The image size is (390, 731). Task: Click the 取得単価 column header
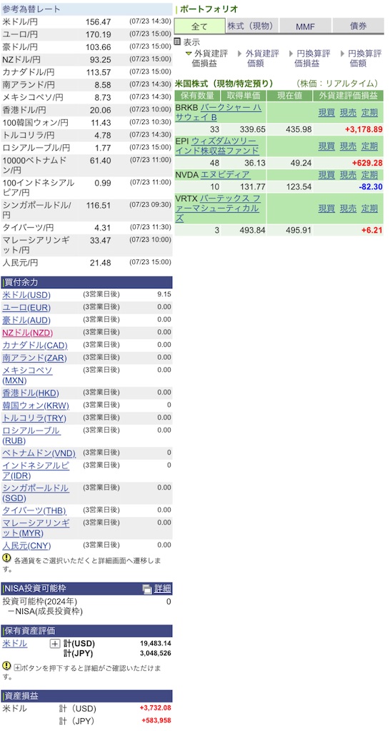[244, 96]
